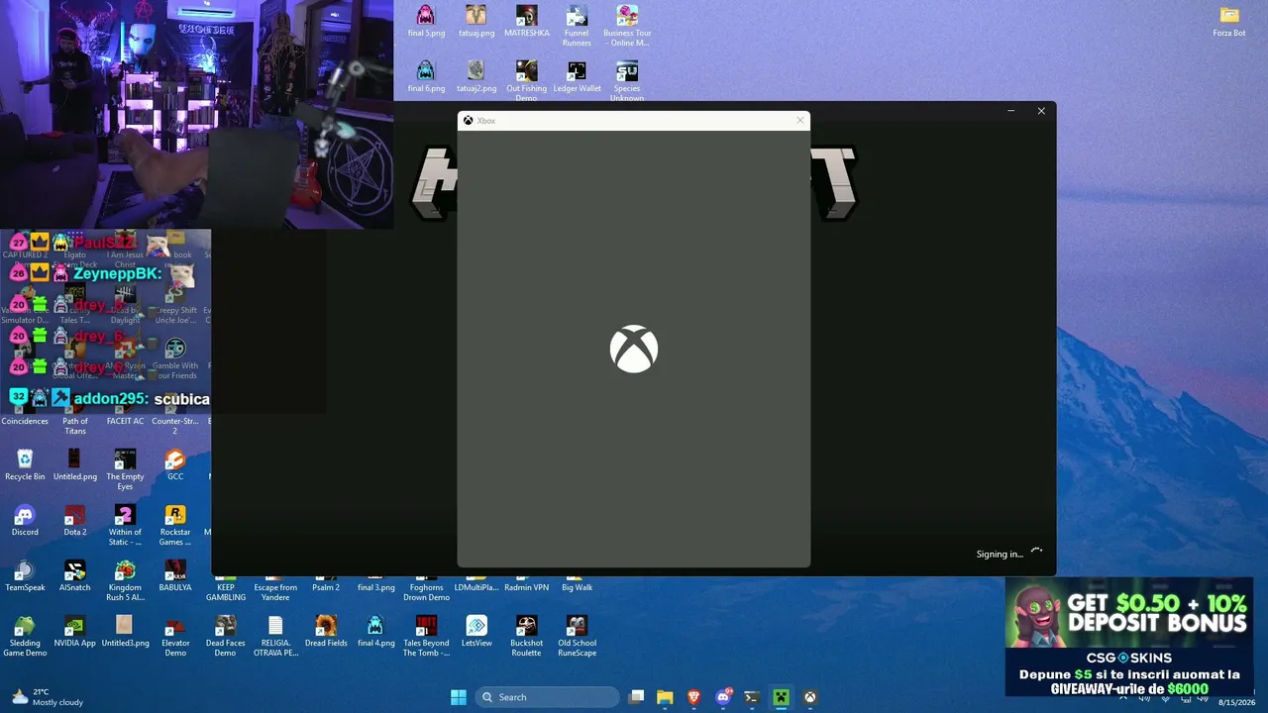The image size is (1268, 713).
Task: Launch the BABULYA desktop shortcut
Action: pyautogui.click(x=175, y=575)
